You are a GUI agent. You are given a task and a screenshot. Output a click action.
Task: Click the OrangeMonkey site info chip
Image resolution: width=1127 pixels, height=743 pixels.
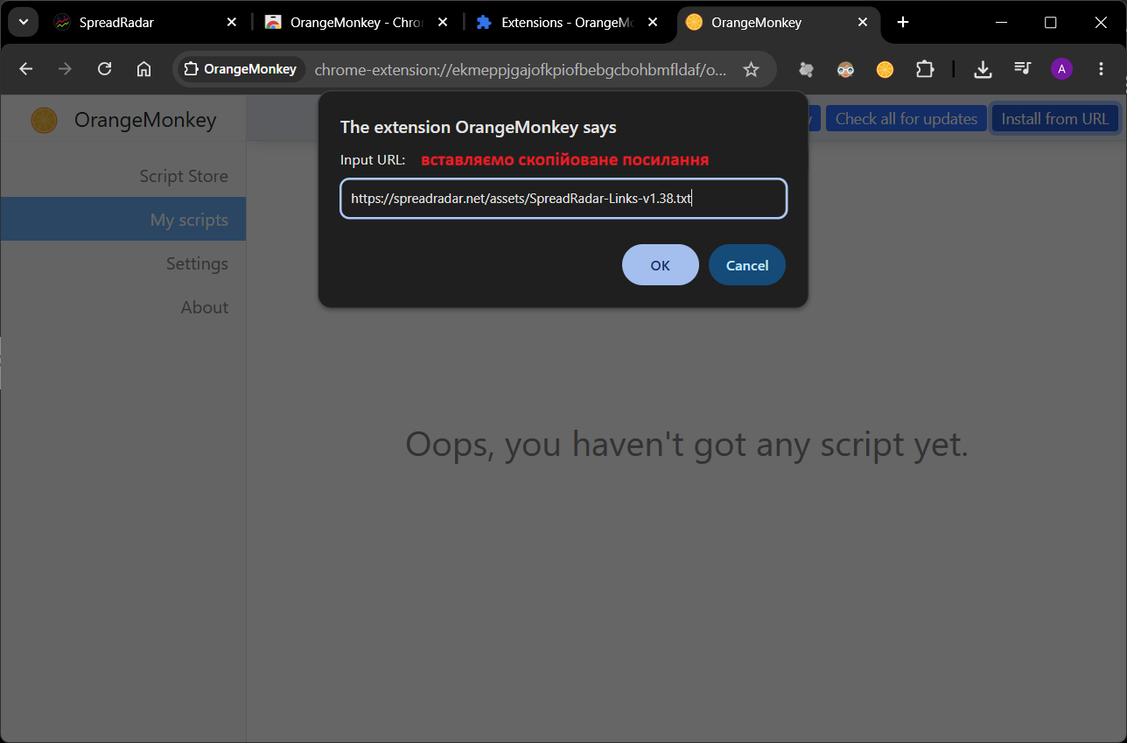click(x=241, y=69)
